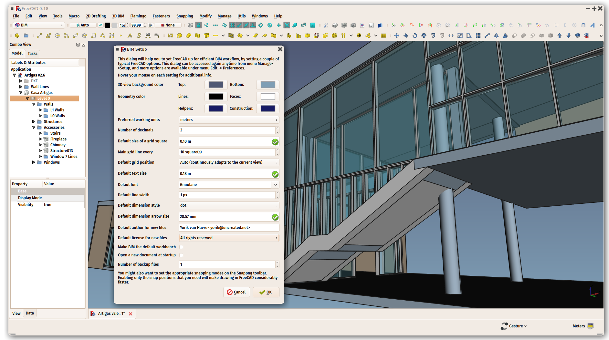
Task: Switch to the Tasks tab
Action: 32,54
